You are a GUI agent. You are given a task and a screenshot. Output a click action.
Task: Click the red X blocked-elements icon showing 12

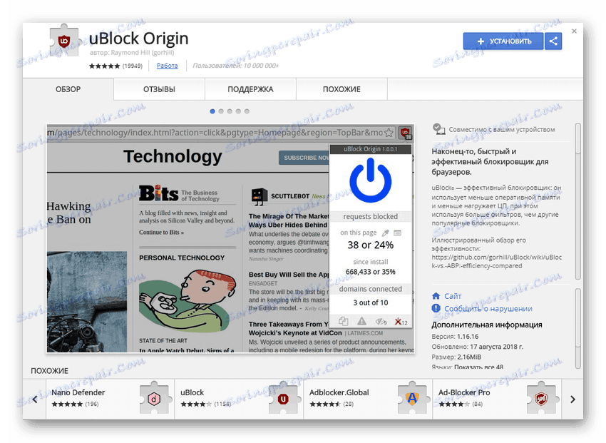click(398, 321)
